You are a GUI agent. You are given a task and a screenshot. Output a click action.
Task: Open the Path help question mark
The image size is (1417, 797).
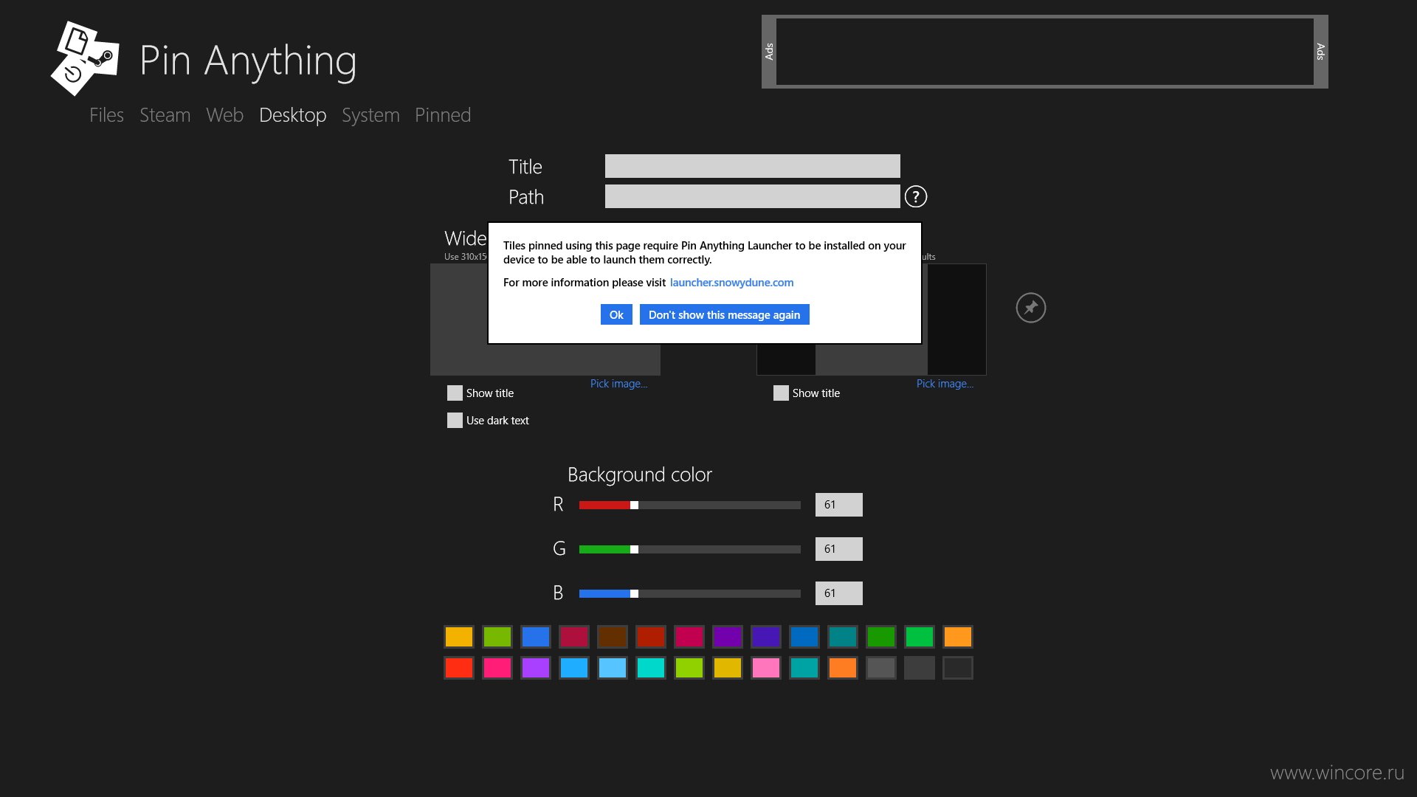[x=915, y=196]
